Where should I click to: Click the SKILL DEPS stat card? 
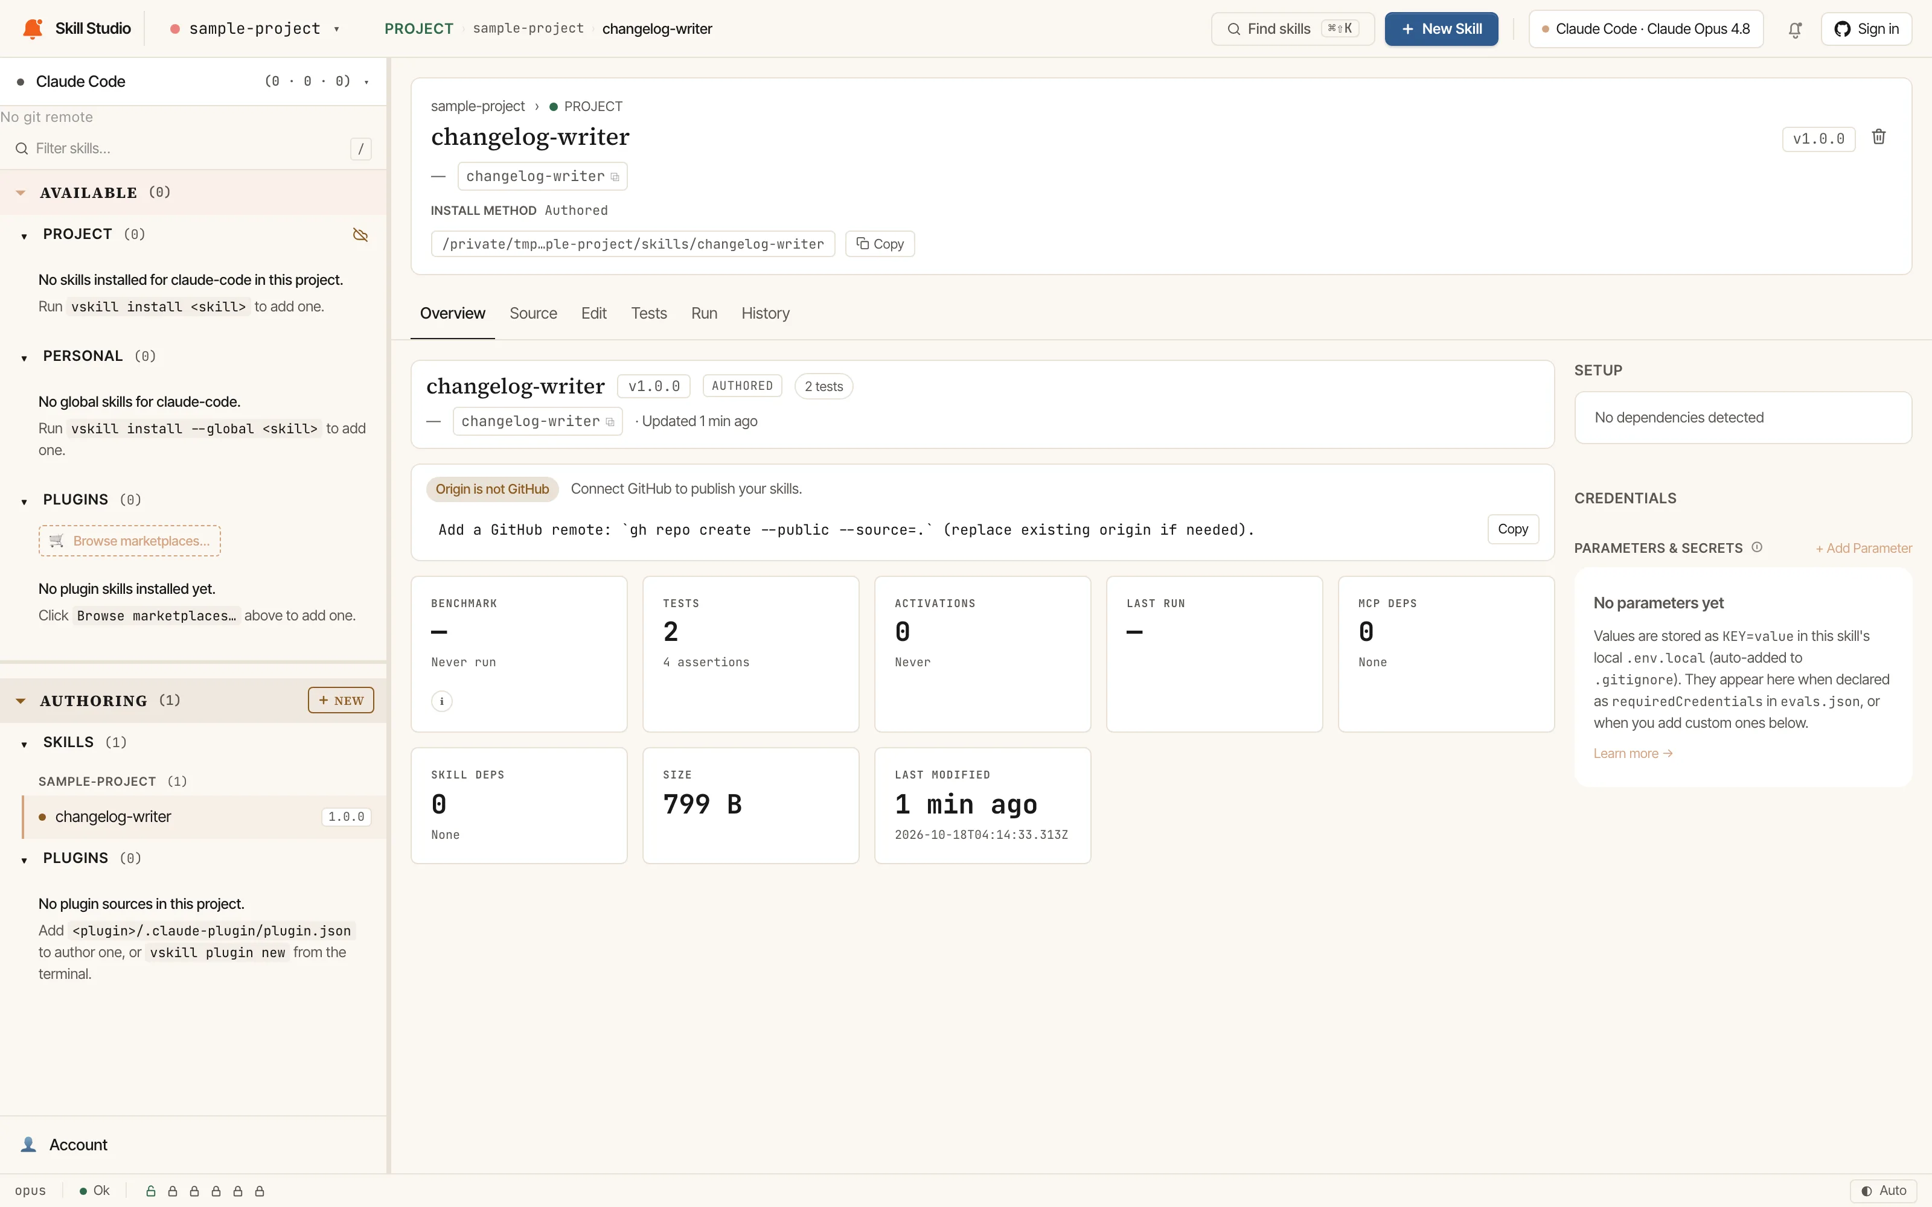(x=519, y=806)
